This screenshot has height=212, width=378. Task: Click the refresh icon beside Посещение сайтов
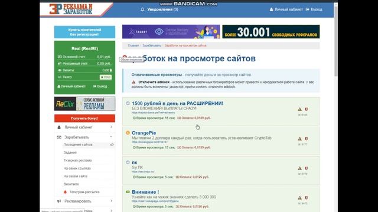click(x=112, y=145)
